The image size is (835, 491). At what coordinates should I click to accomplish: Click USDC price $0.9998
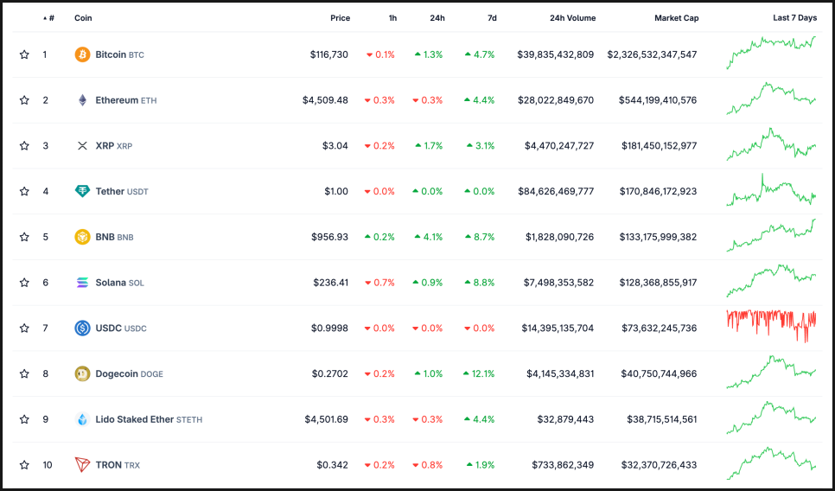pos(329,328)
